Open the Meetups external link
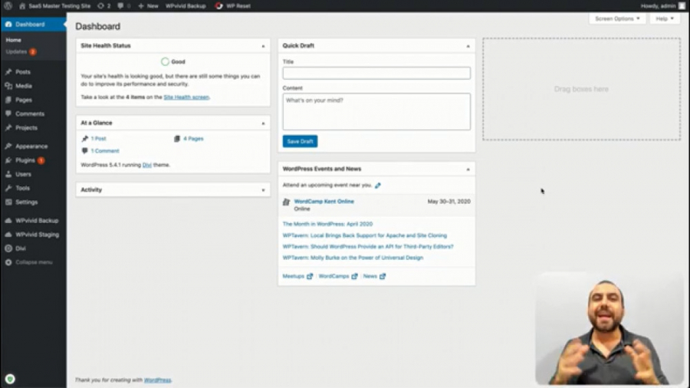Viewport: 690px width, 388px height. (297, 276)
